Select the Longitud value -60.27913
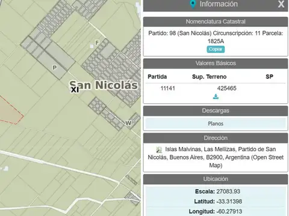289x216 pixels. click(229, 211)
